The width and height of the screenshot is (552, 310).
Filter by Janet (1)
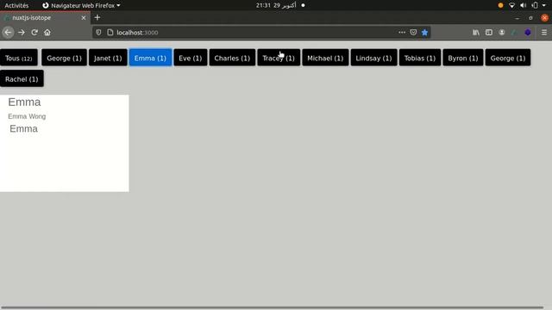pos(108,58)
